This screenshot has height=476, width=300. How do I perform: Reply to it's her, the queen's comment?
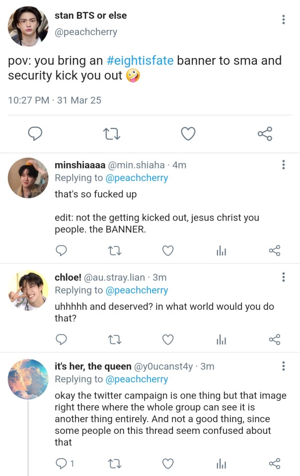[x=62, y=464]
